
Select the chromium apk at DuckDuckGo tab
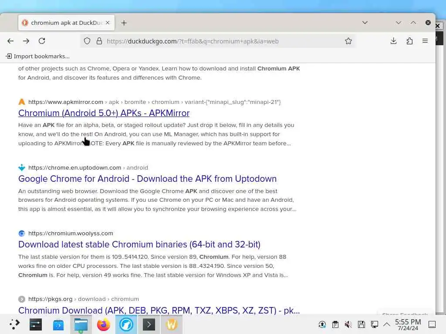point(66,23)
